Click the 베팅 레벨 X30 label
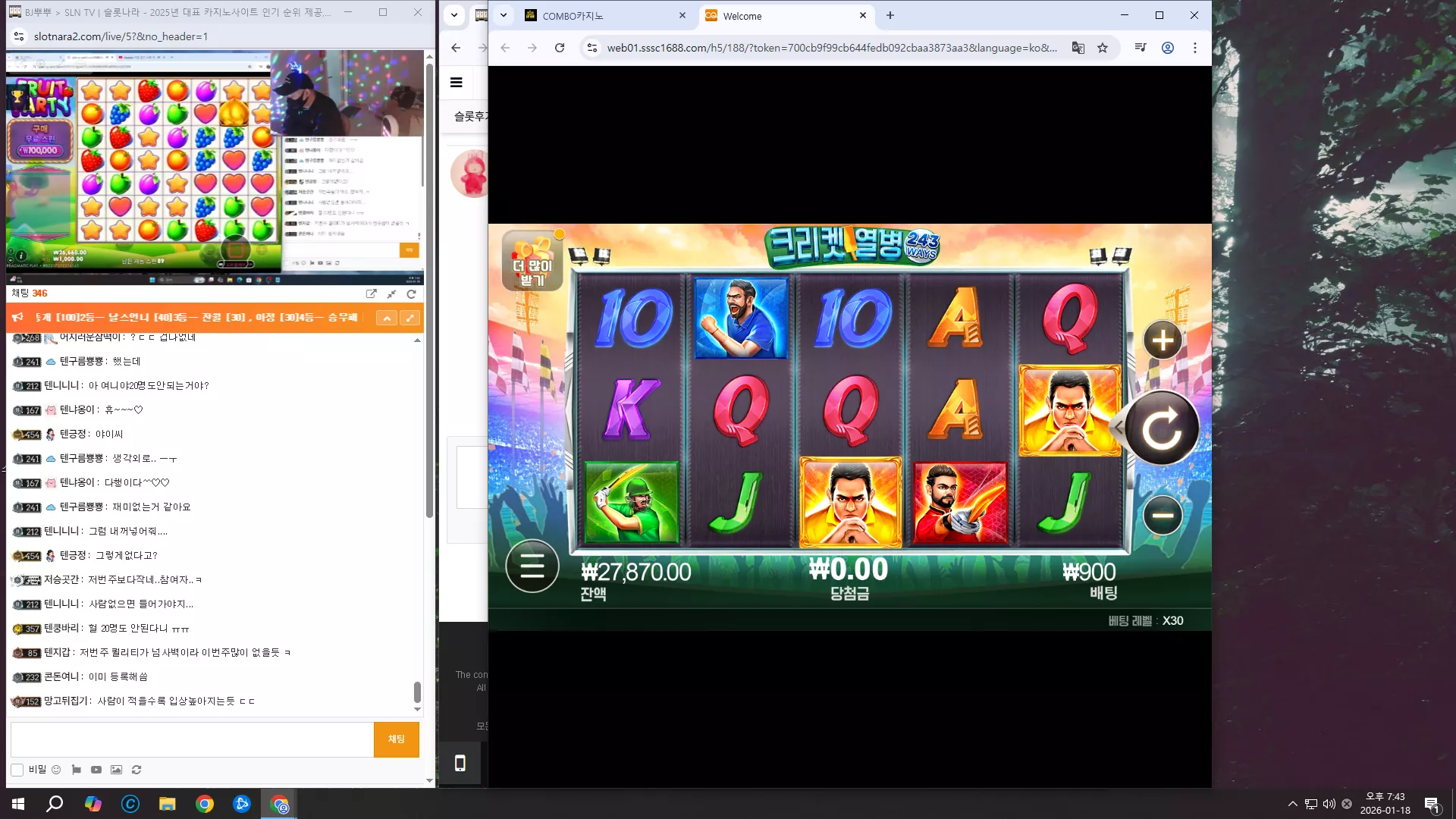 [x=1145, y=620]
